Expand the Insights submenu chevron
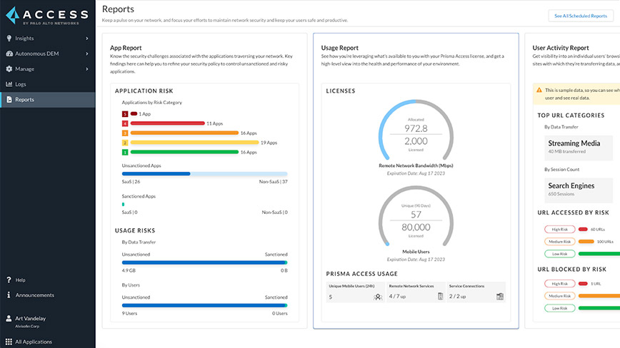Viewport: 620px width, 348px height. click(x=87, y=38)
